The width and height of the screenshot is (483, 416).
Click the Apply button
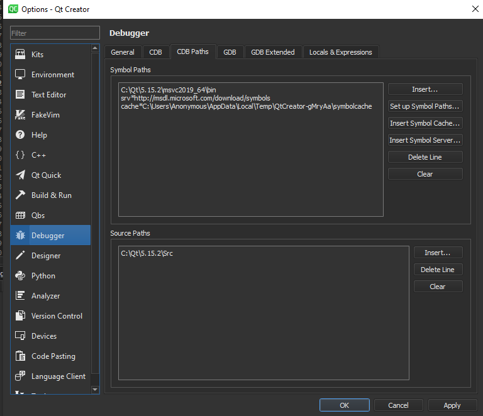click(452, 405)
